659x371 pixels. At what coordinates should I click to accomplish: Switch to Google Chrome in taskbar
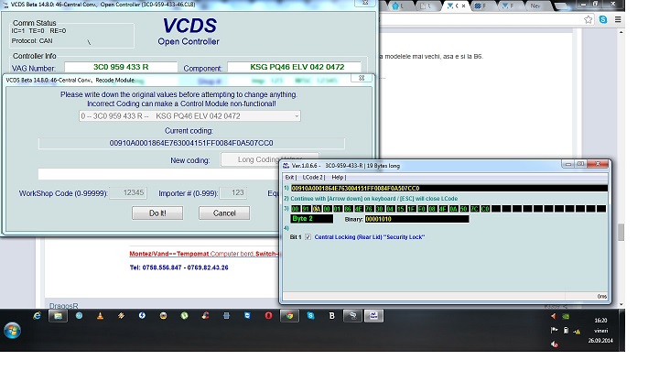(x=289, y=315)
